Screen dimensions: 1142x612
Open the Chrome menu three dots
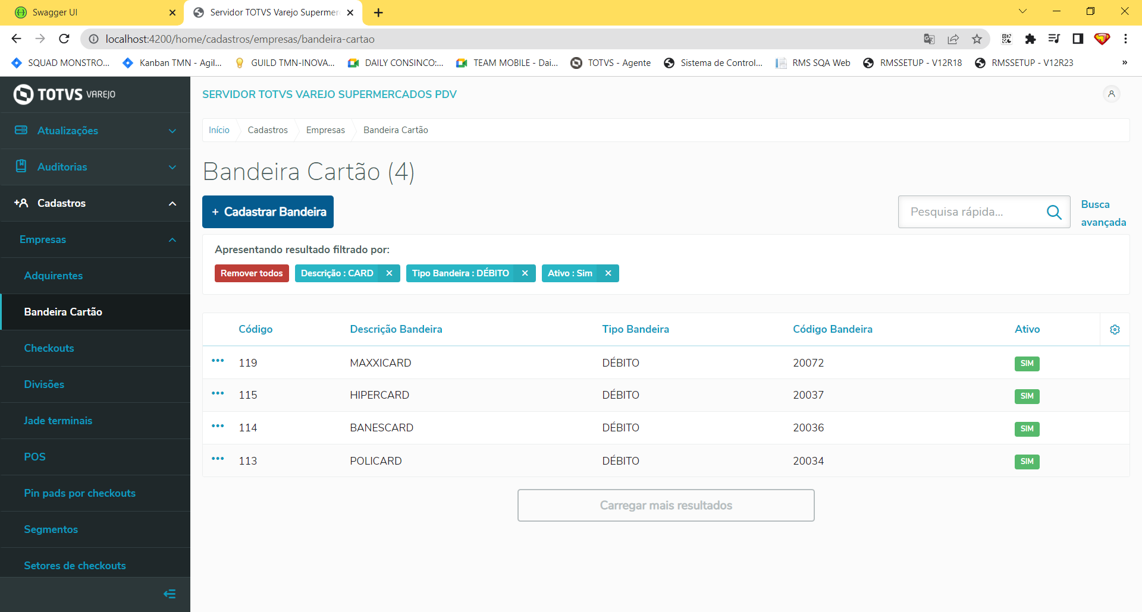tap(1125, 39)
